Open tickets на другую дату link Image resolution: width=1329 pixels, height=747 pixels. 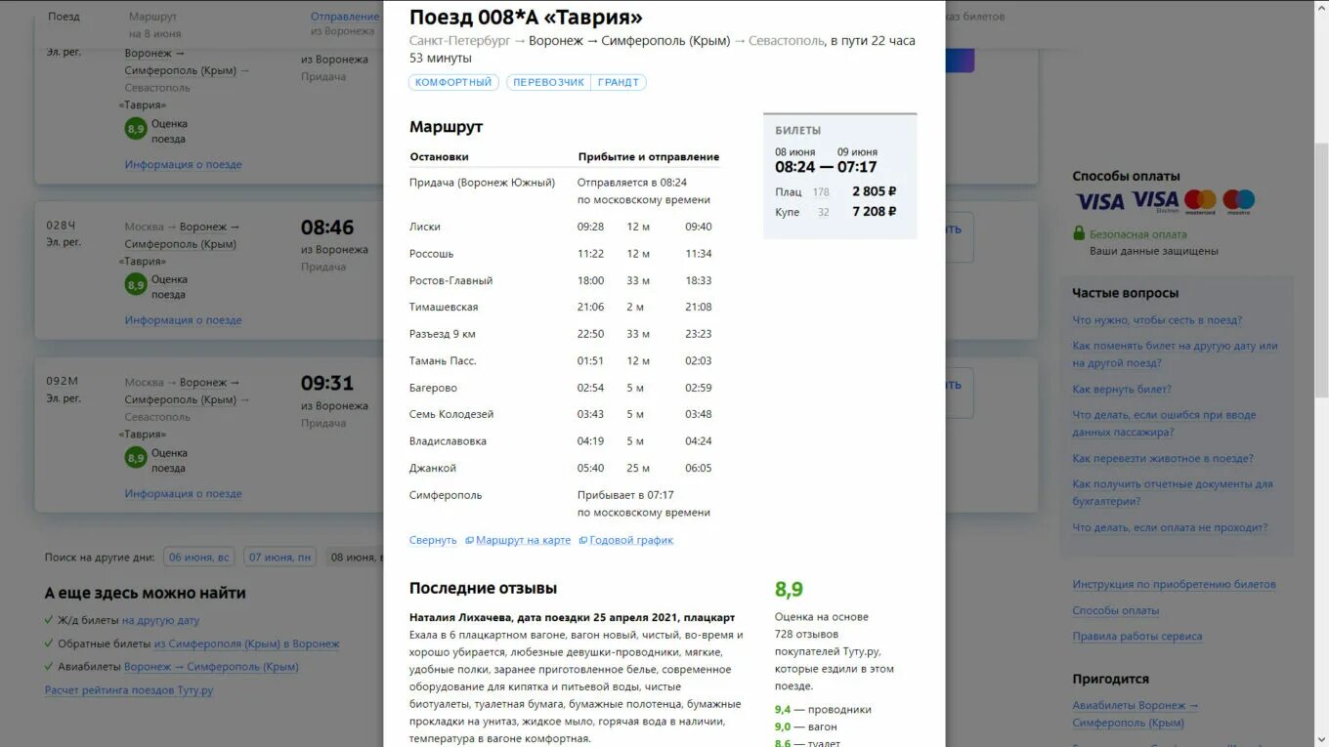click(x=160, y=620)
